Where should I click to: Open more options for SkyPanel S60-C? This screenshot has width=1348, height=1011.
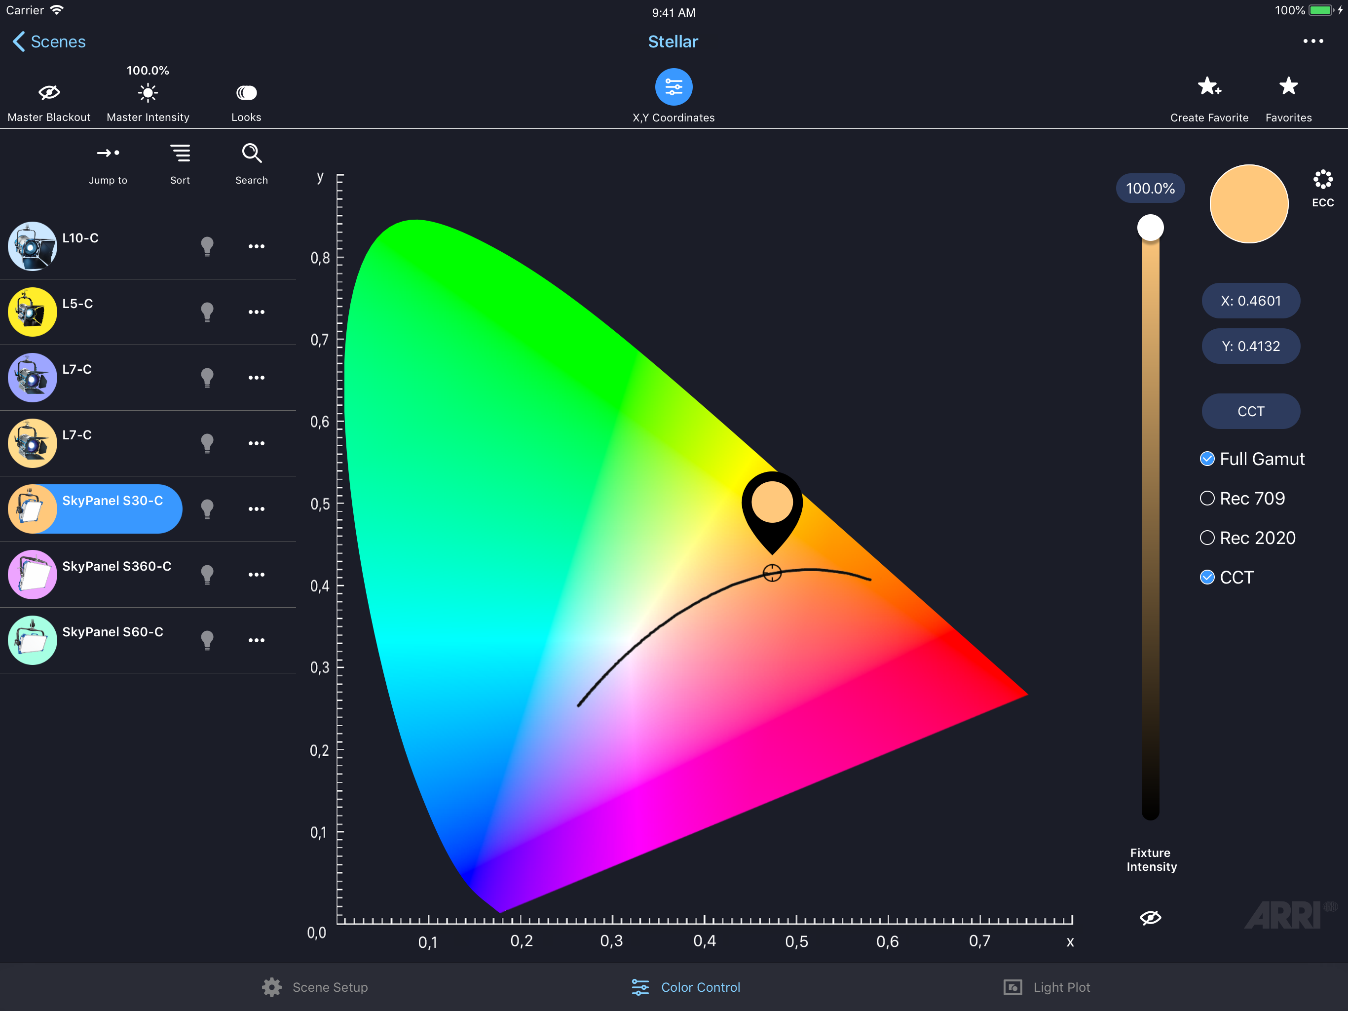click(257, 641)
